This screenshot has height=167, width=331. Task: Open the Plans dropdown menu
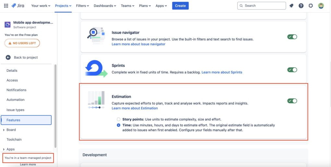[x=145, y=6]
